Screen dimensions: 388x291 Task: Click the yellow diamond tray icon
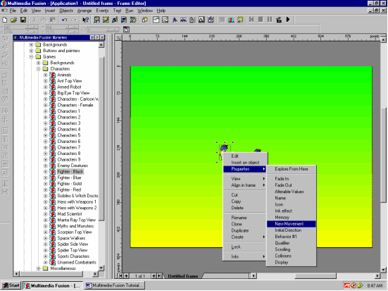coord(360,285)
